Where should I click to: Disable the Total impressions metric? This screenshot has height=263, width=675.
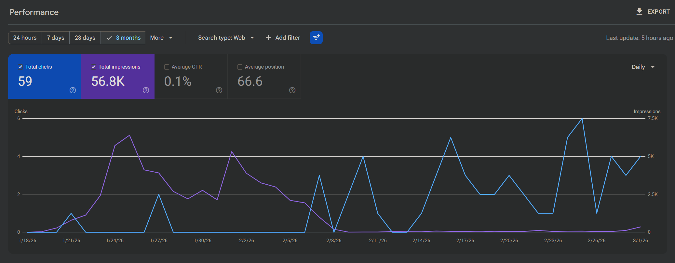click(x=94, y=67)
